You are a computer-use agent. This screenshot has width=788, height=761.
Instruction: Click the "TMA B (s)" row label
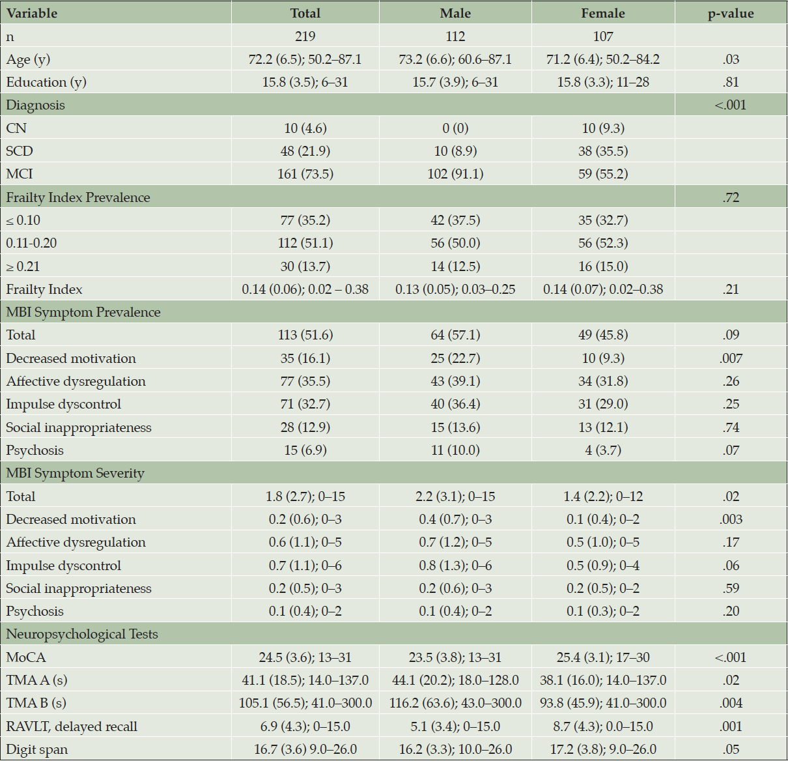pos(36,703)
